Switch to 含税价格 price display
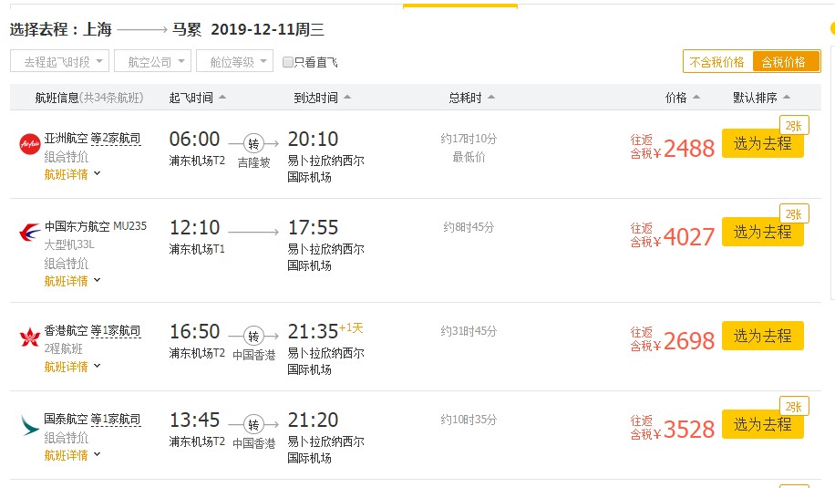 click(785, 62)
